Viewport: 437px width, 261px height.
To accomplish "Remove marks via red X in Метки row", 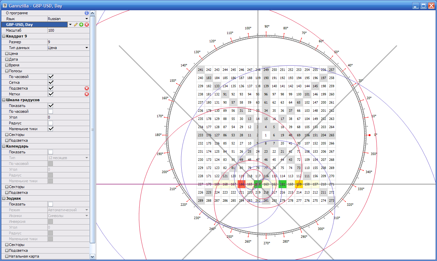I will click(x=87, y=94).
